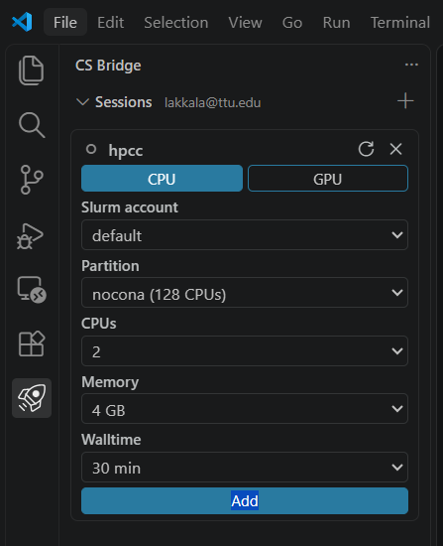Open the CPUs dropdown set to 2
The width and height of the screenshot is (443, 546).
[x=245, y=351]
